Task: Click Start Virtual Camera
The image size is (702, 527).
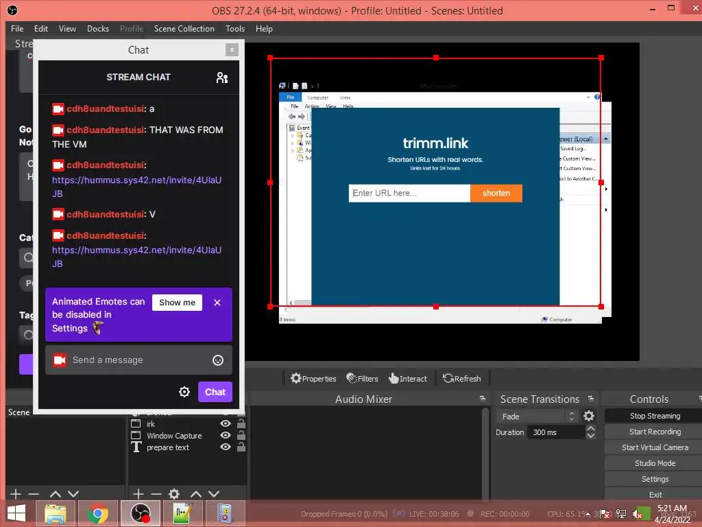Action: tap(655, 447)
